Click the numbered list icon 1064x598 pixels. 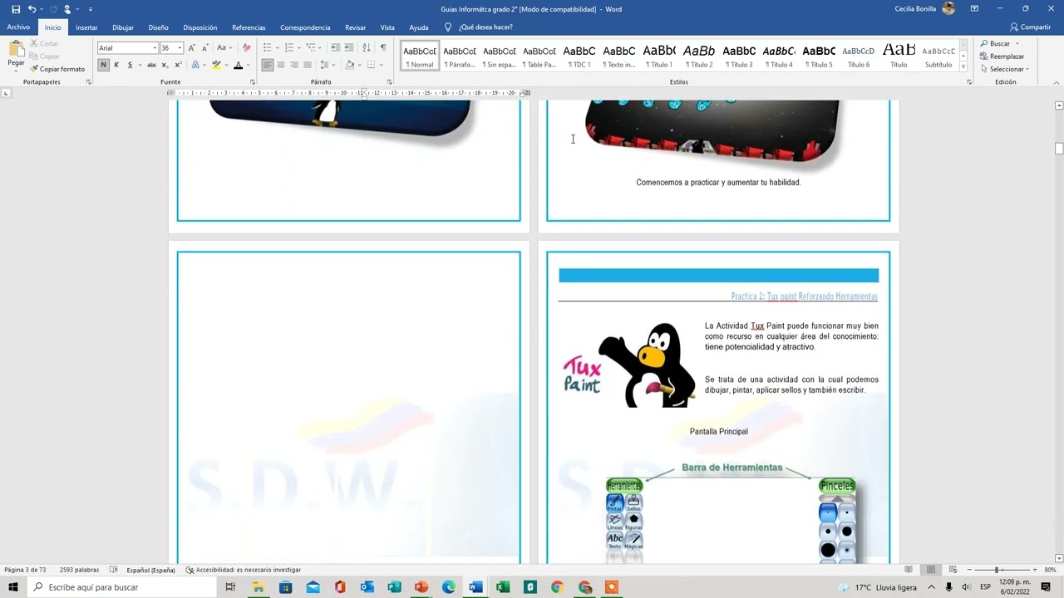(x=288, y=48)
